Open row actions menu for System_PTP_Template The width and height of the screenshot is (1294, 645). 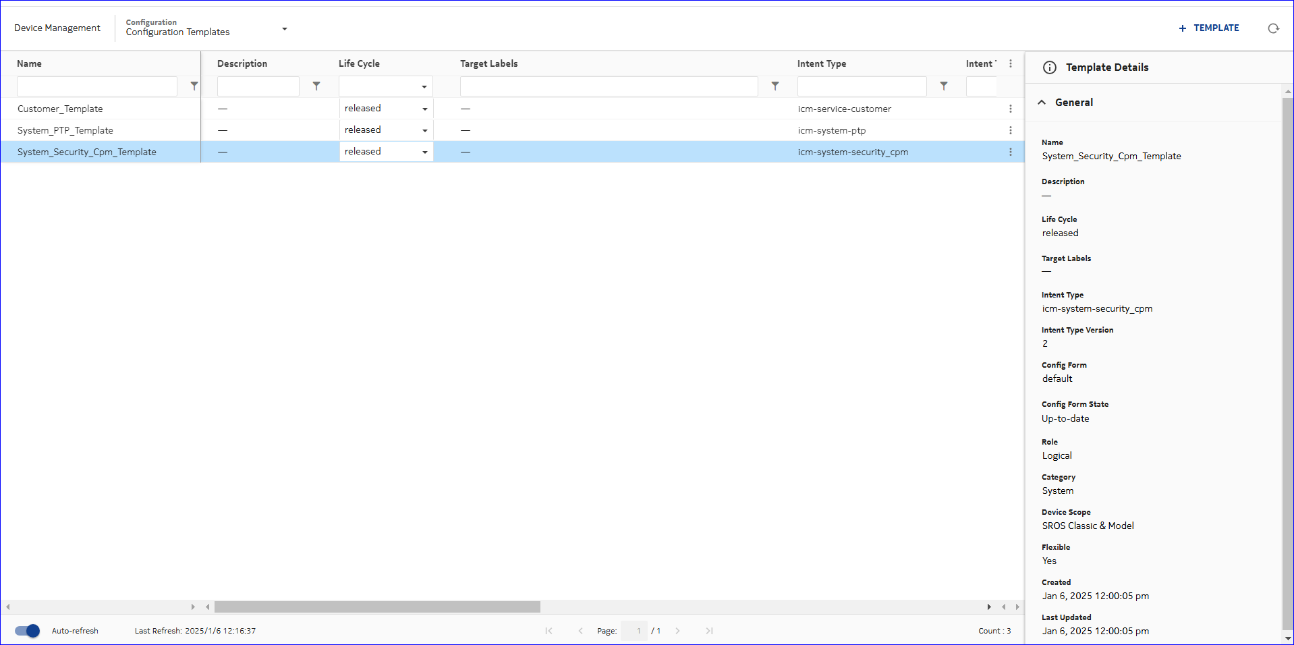pyautogui.click(x=1010, y=130)
